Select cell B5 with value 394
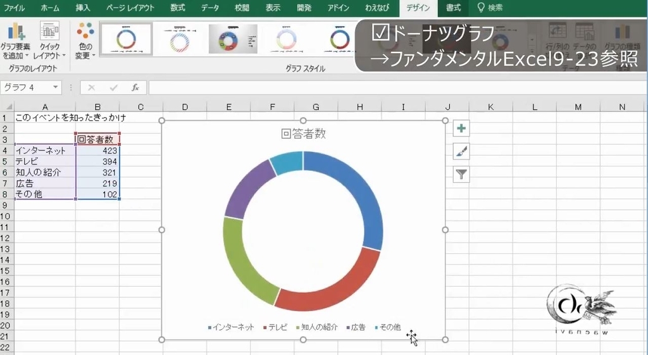The width and height of the screenshot is (648, 355). pyautogui.click(x=97, y=161)
